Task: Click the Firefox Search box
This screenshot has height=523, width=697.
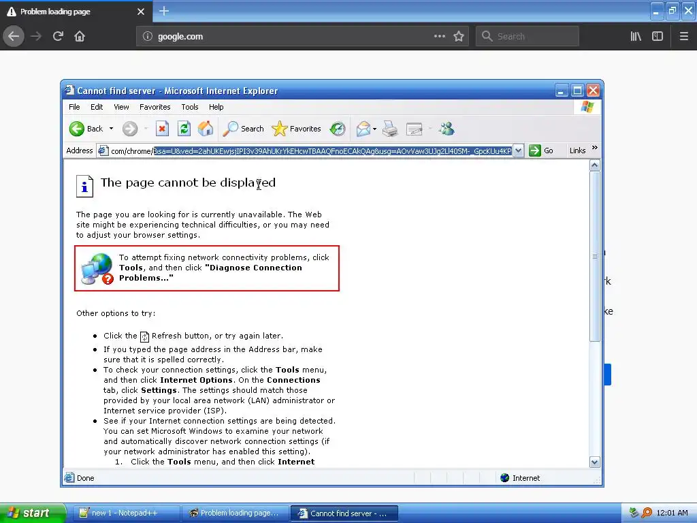Action: [x=528, y=37]
